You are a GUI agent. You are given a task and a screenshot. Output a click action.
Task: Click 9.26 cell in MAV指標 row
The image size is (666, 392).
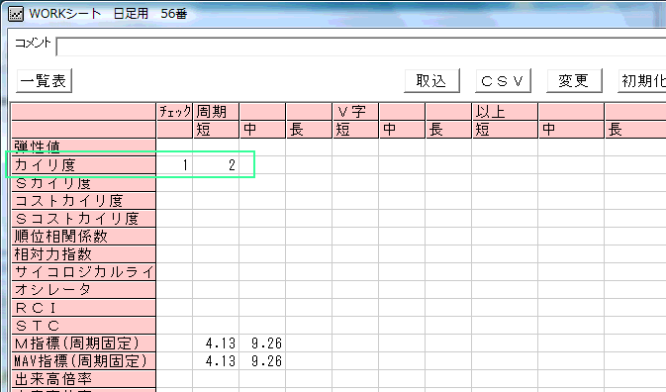(x=262, y=361)
